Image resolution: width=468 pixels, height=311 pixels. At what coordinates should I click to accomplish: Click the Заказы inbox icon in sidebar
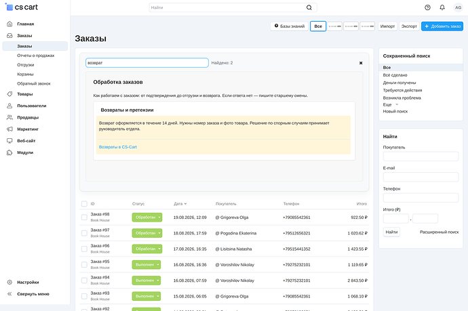click(x=9, y=35)
